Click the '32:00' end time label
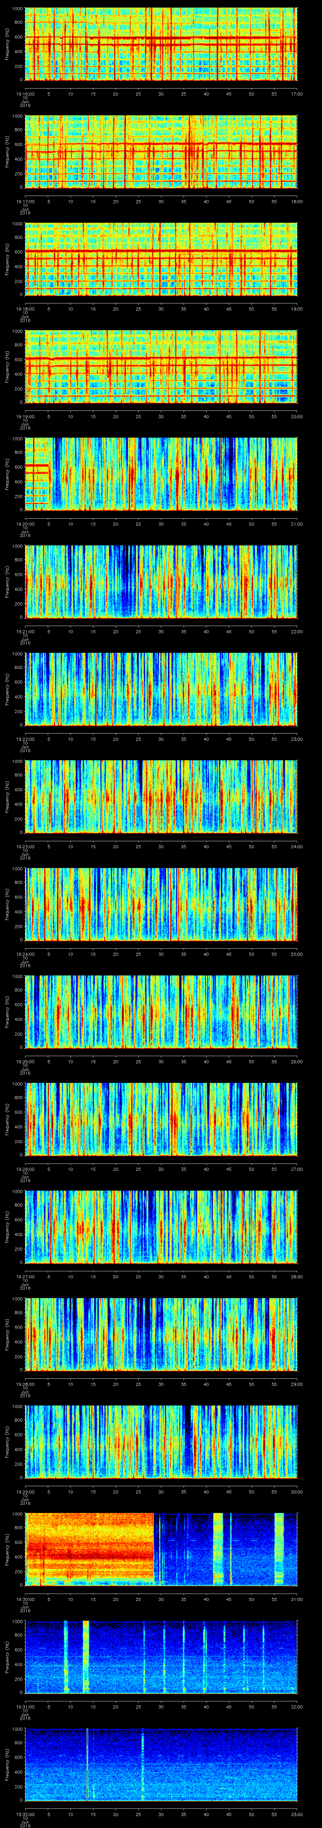The image size is (322, 1828). tap(297, 1706)
